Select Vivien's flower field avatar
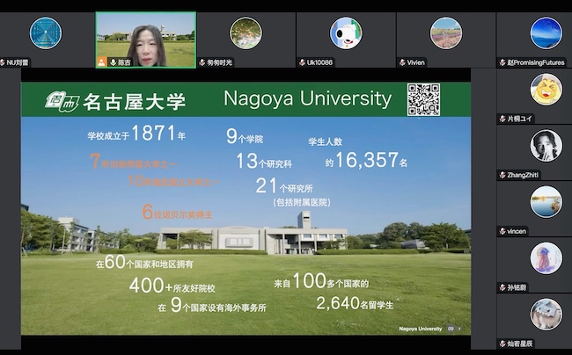Image resolution: width=572 pixels, height=355 pixels. pos(446,33)
